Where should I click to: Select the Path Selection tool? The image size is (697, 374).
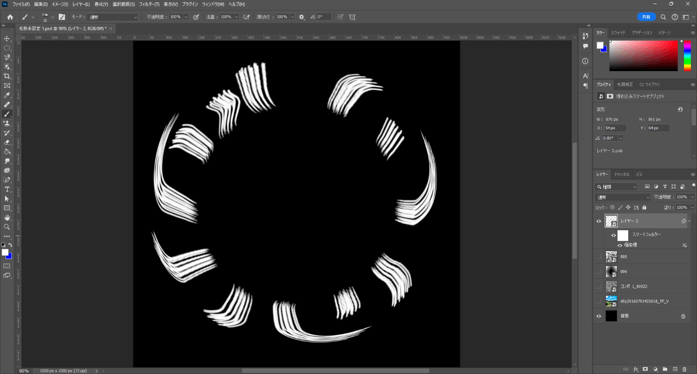pos(7,199)
